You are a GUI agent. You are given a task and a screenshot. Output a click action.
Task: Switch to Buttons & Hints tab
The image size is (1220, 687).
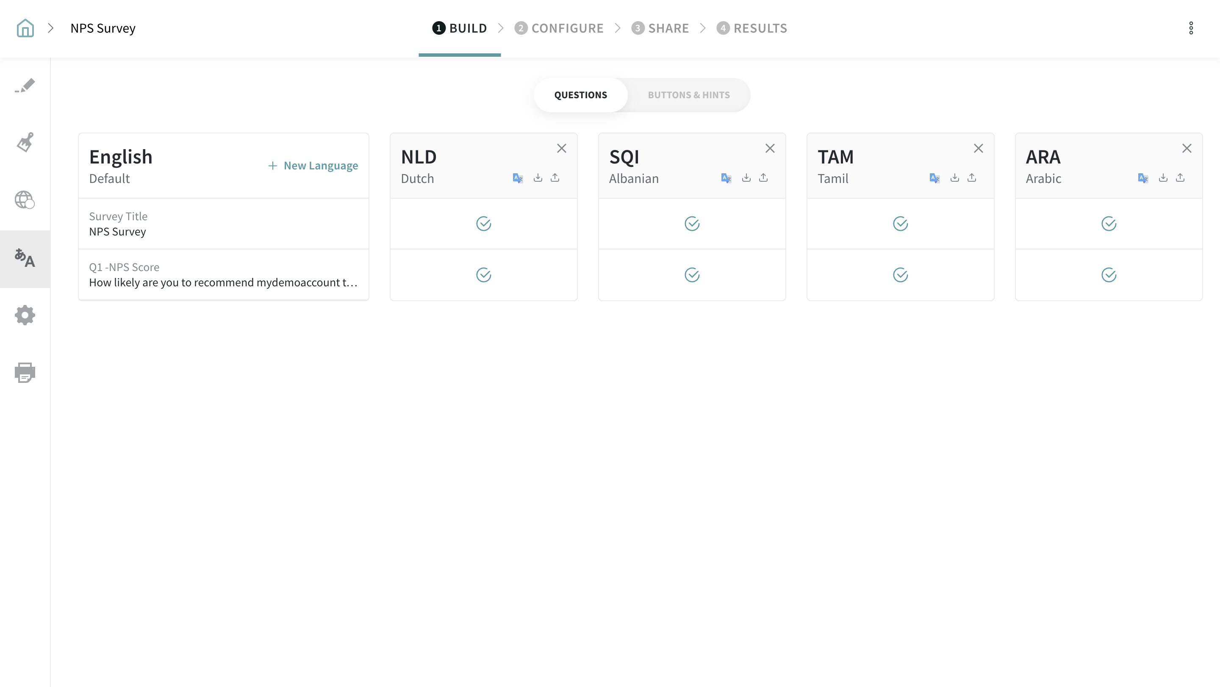tap(689, 95)
